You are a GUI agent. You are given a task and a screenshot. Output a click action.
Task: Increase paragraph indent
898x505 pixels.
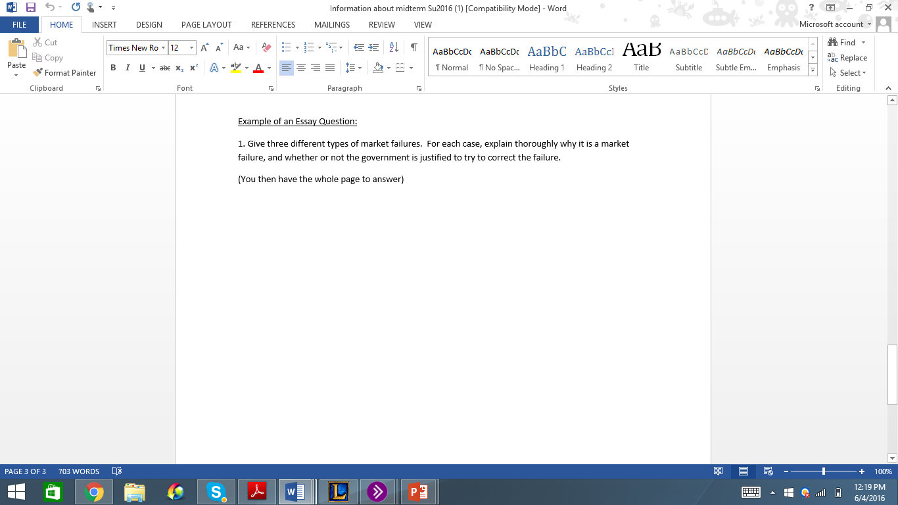coord(373,47)
